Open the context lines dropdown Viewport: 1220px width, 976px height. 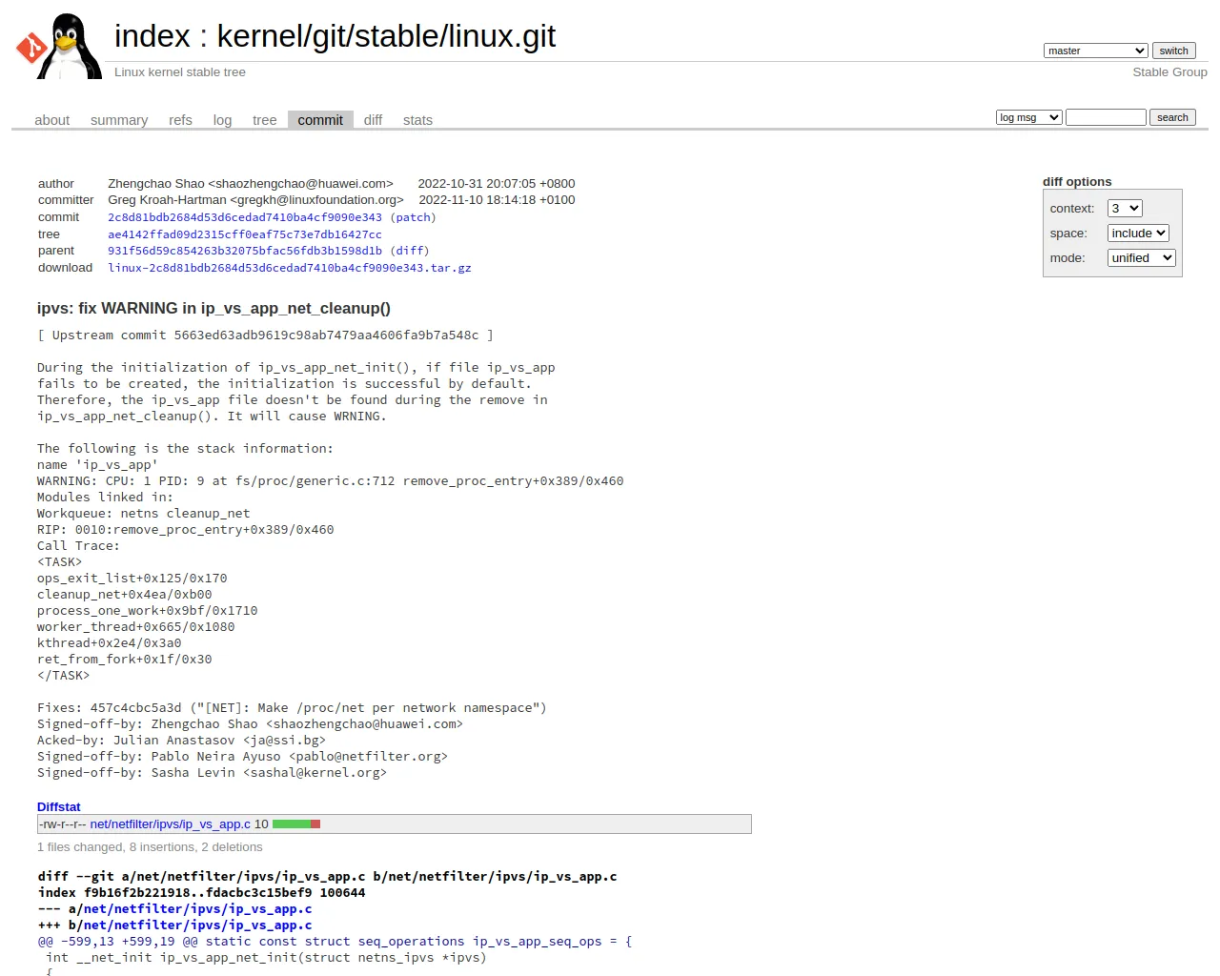coord(1125,208)
